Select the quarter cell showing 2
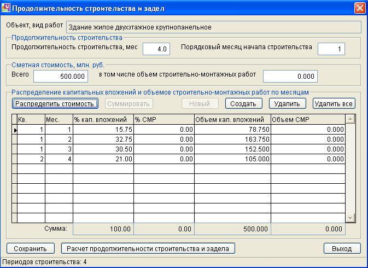 tap(31, 159)
